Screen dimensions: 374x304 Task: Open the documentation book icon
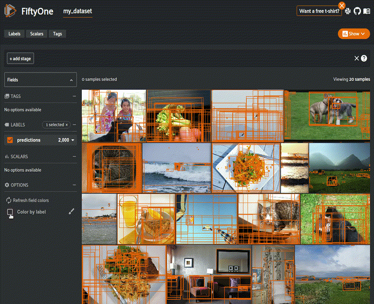[366, 11]
